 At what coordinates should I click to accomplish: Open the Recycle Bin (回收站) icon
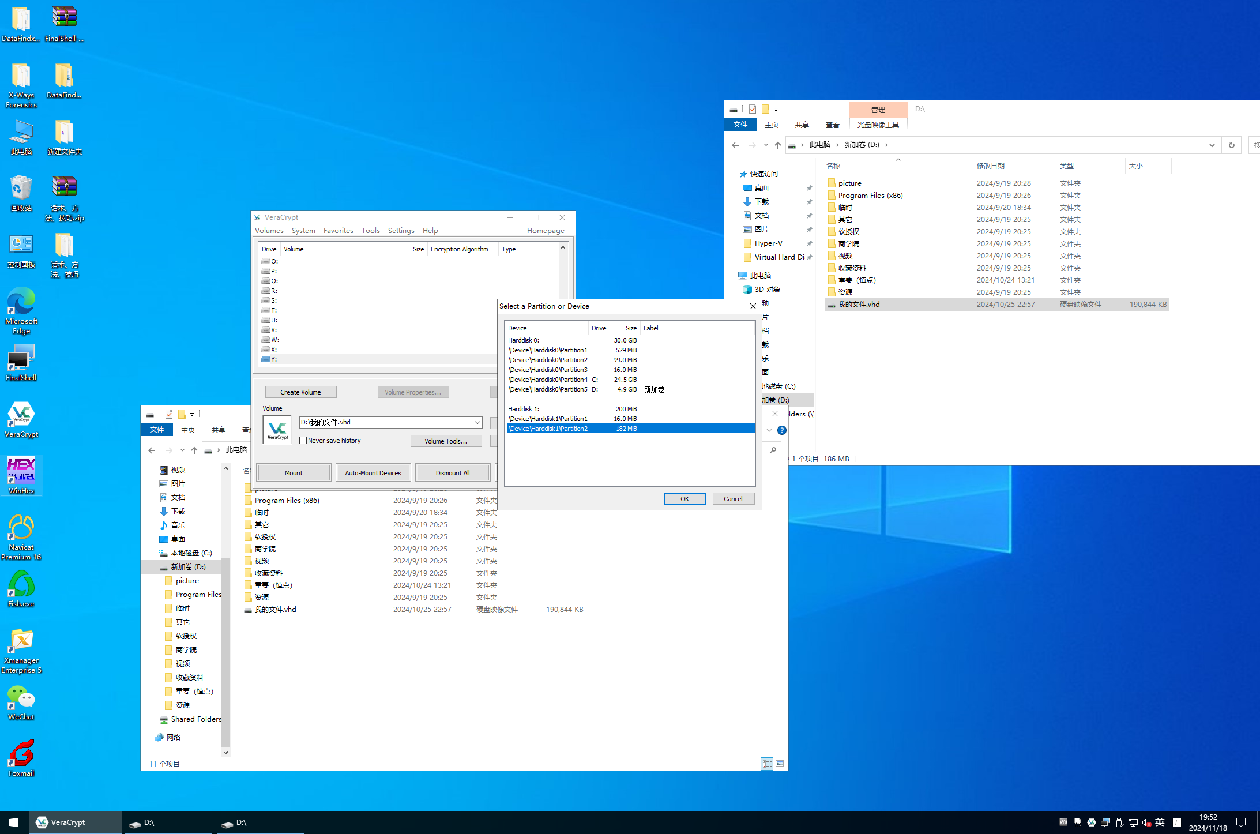point(21,193)
